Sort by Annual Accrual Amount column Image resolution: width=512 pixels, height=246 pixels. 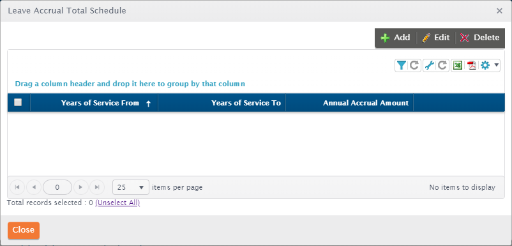point(366,103)
